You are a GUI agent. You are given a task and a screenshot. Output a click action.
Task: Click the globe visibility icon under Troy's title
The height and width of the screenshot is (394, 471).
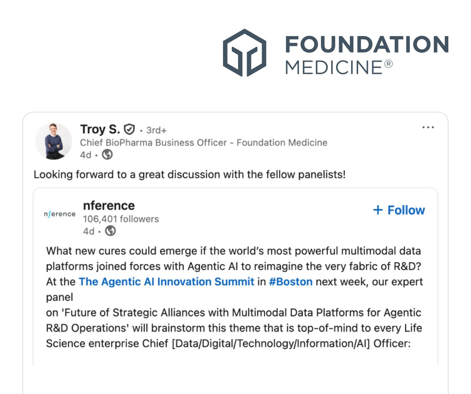[107, 155]
